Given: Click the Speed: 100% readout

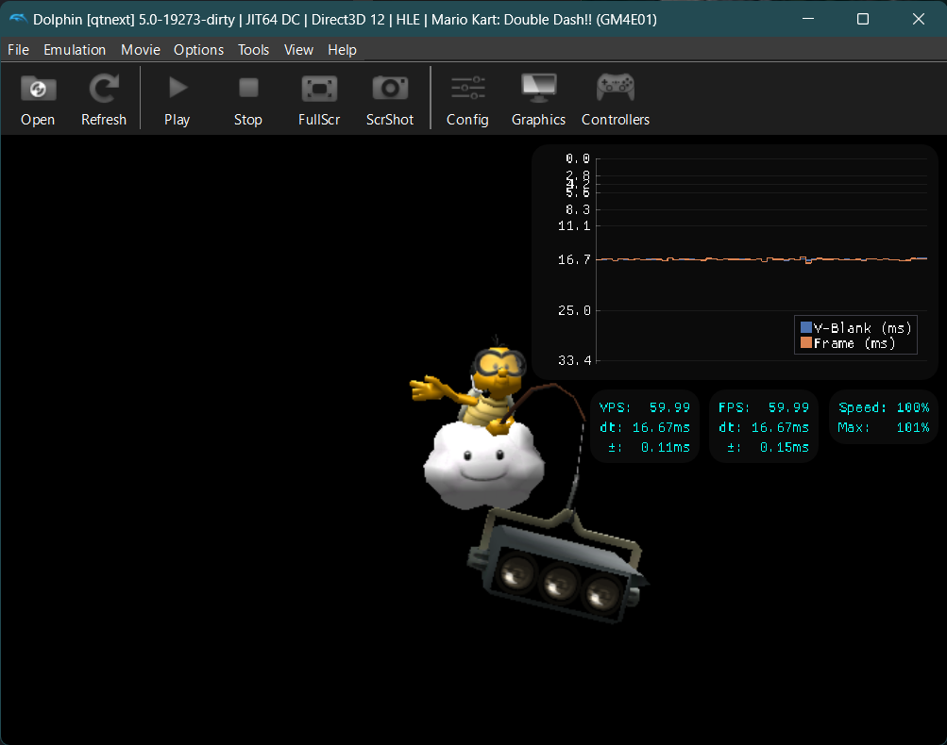Looking at the screenshot, I should tap(884, 407).
